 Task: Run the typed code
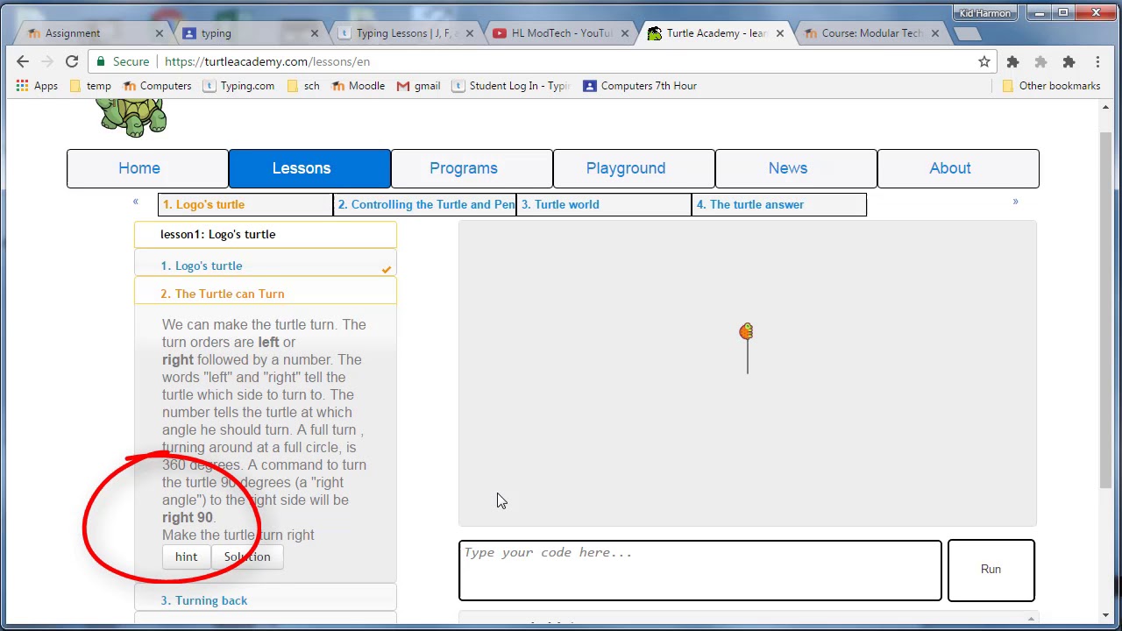click(991, 570)
